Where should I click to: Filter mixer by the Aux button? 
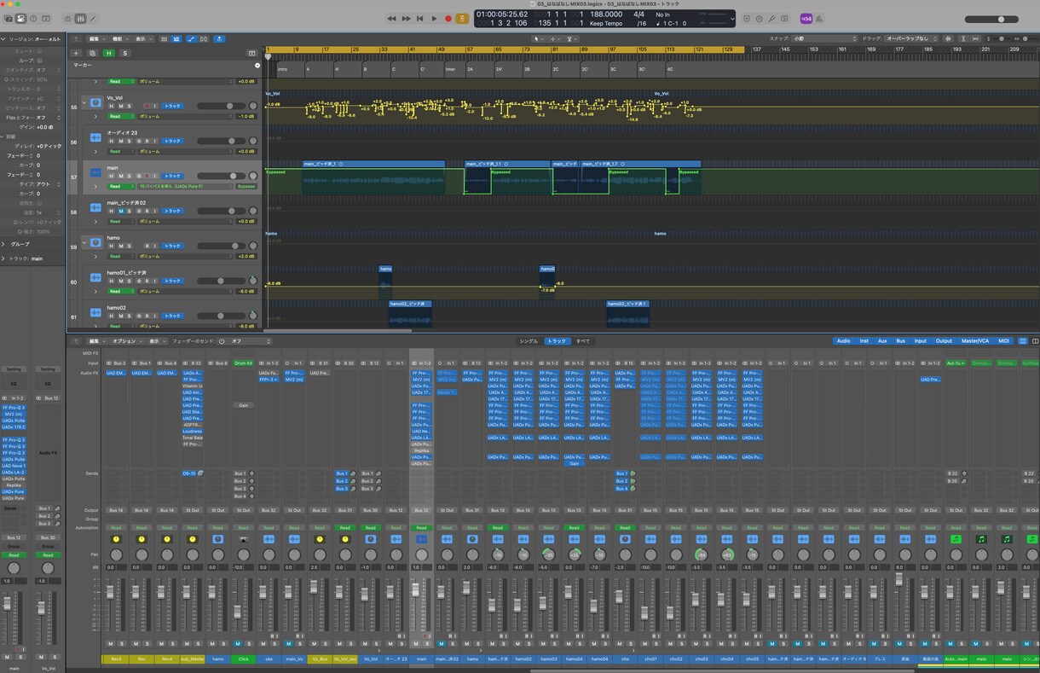coord(882,341)
